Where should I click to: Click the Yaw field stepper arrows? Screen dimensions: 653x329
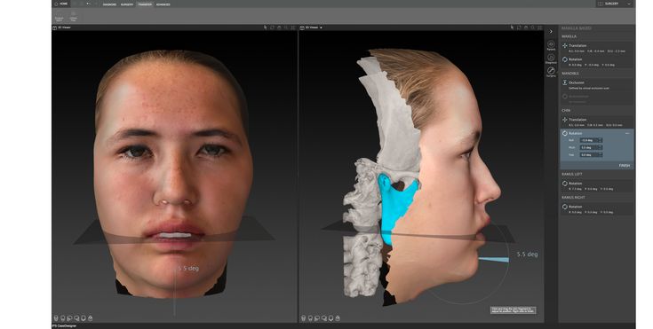[600, 154]
